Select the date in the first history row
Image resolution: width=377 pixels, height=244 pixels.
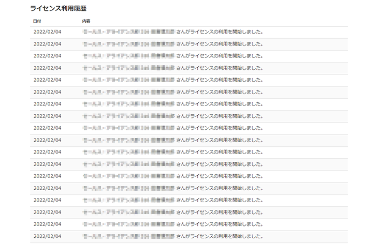coord(47,32)
